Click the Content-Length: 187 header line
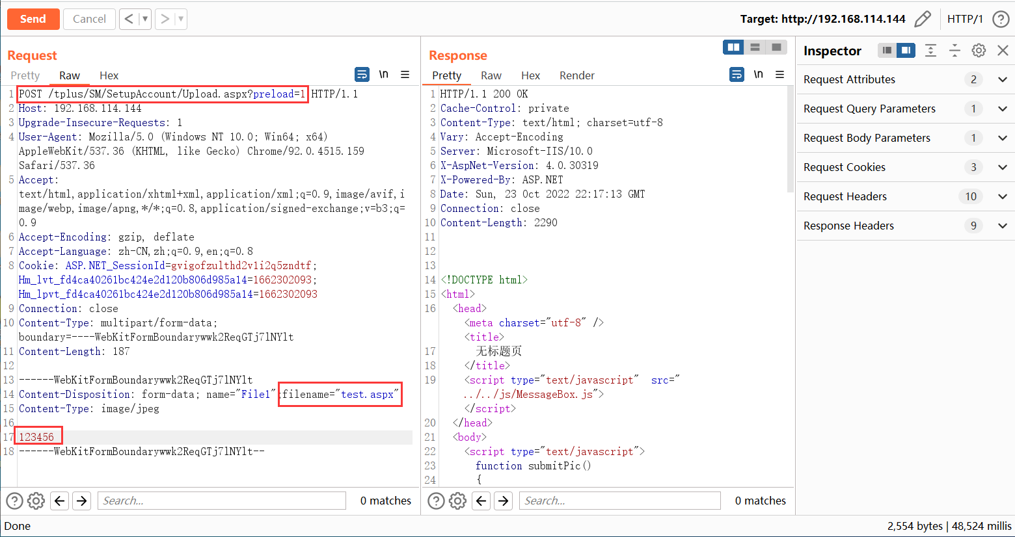Image resolution: width=1015 pixels, height=537 pixels. 74,352
